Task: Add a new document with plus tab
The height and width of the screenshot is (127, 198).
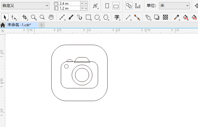Action: pos(42,25)
